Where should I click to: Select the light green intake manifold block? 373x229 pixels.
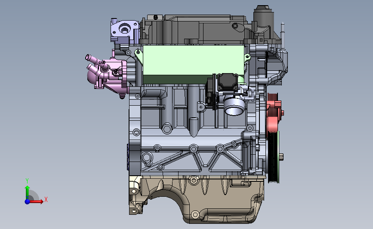(193, 61)
